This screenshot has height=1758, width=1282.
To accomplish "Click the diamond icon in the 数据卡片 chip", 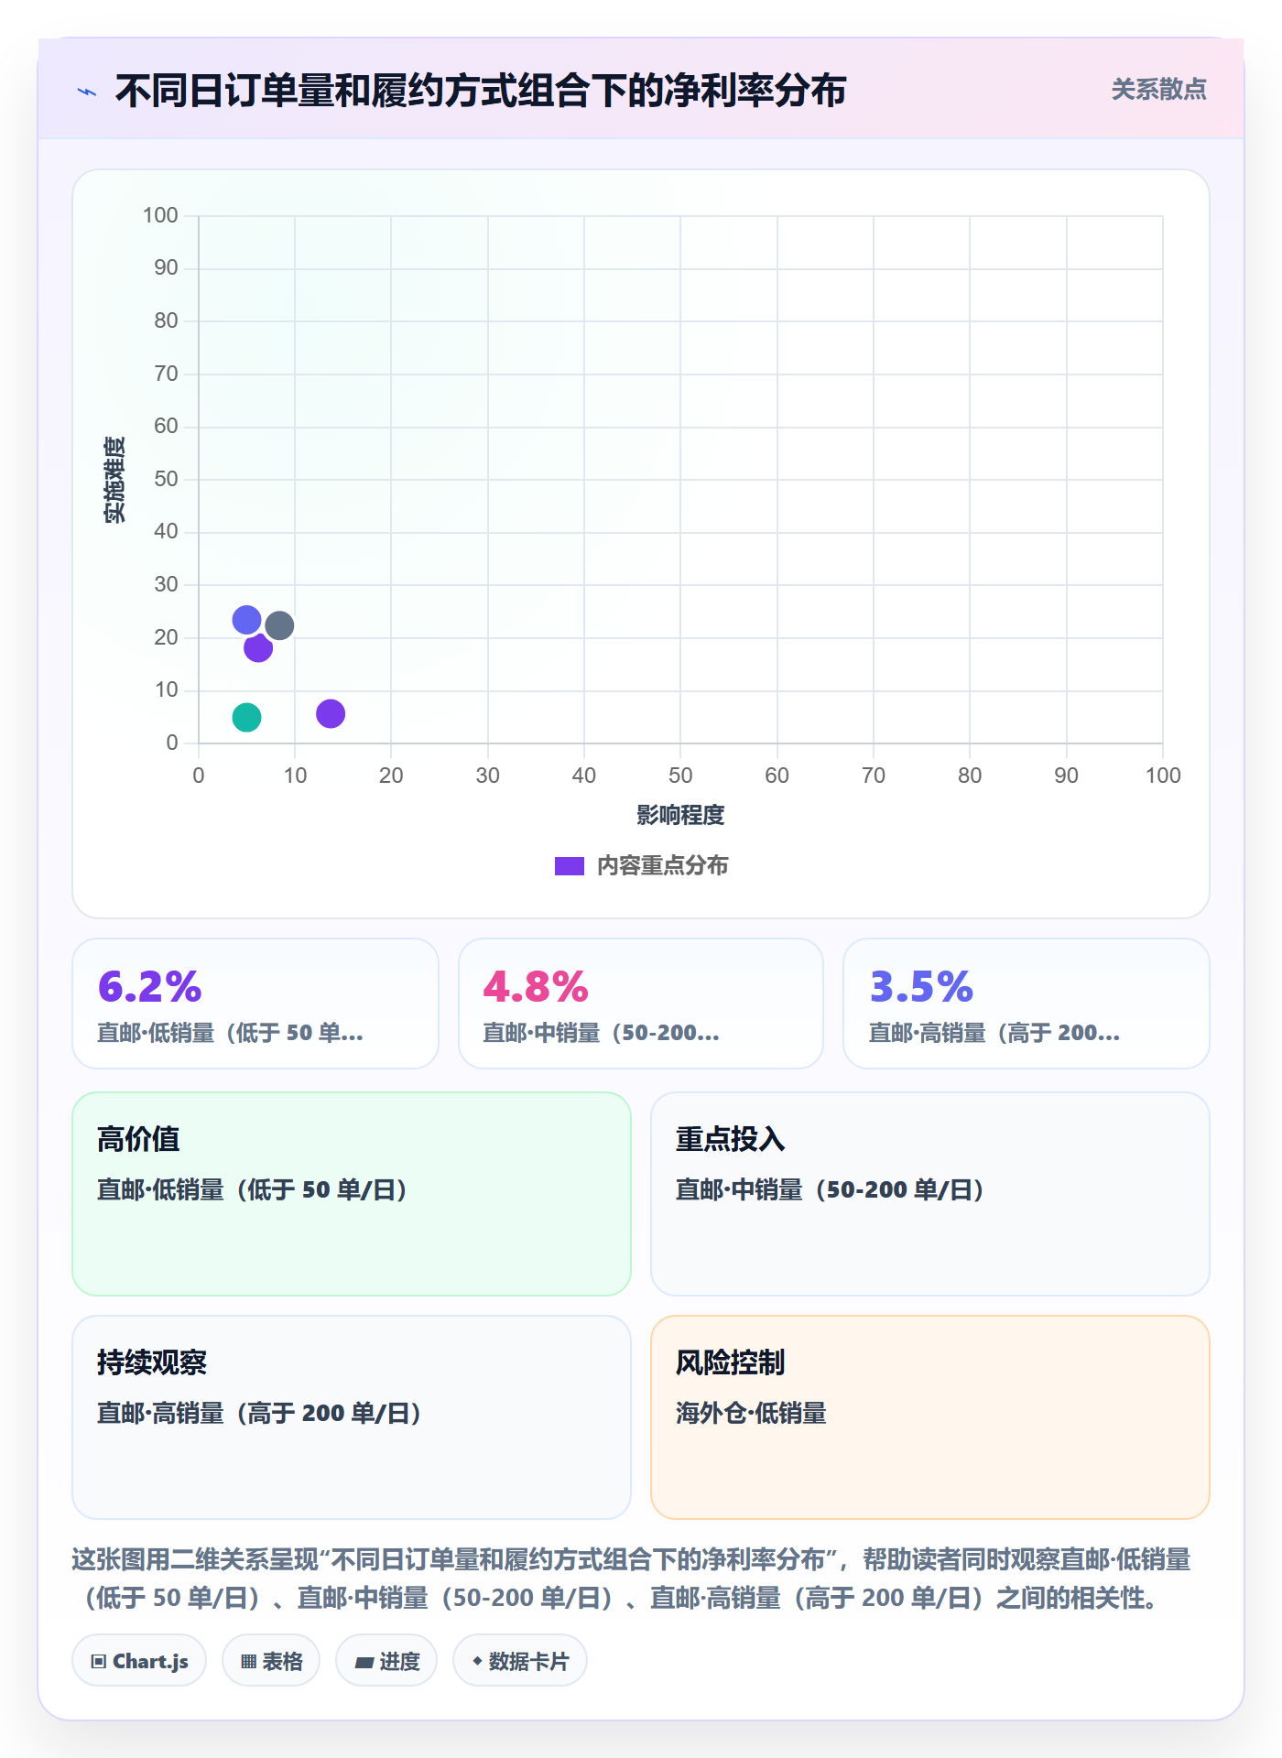I will (x=477, y=1661).
